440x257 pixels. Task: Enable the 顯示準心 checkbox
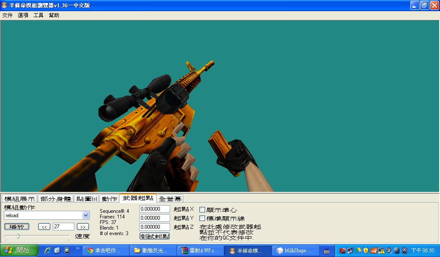click(x=202, y=210)
